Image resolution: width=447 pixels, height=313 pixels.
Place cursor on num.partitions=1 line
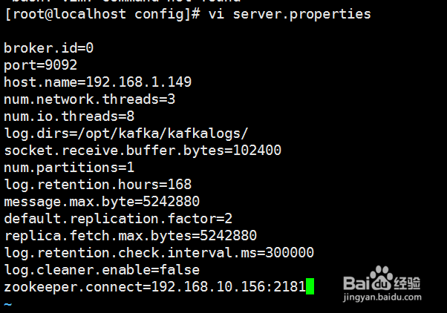[69, 168]
